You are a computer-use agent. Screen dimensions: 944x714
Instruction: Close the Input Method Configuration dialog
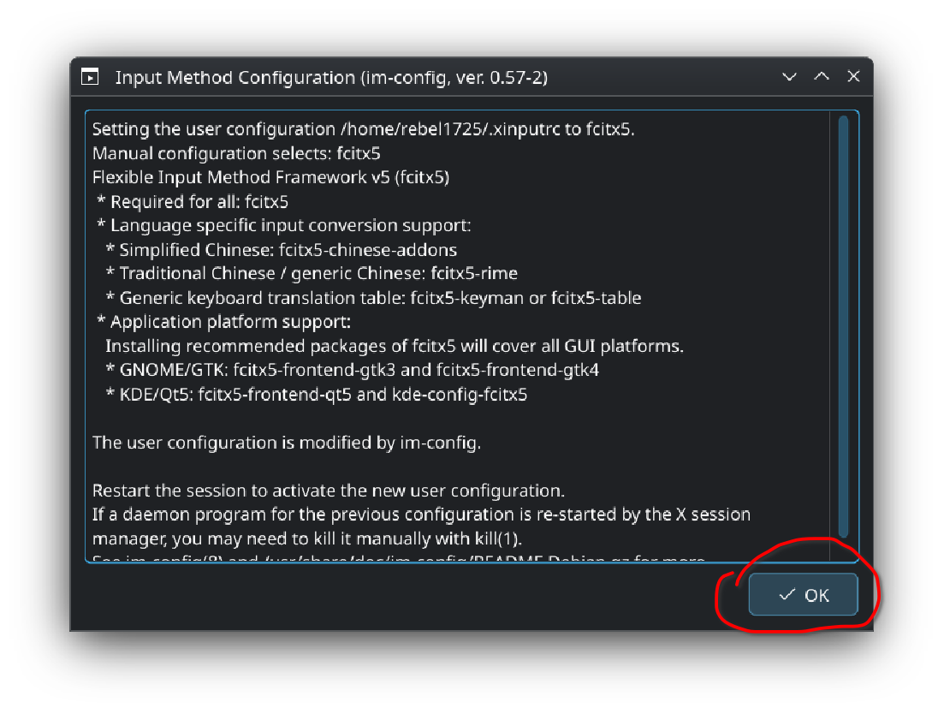[x=853, y=77]
